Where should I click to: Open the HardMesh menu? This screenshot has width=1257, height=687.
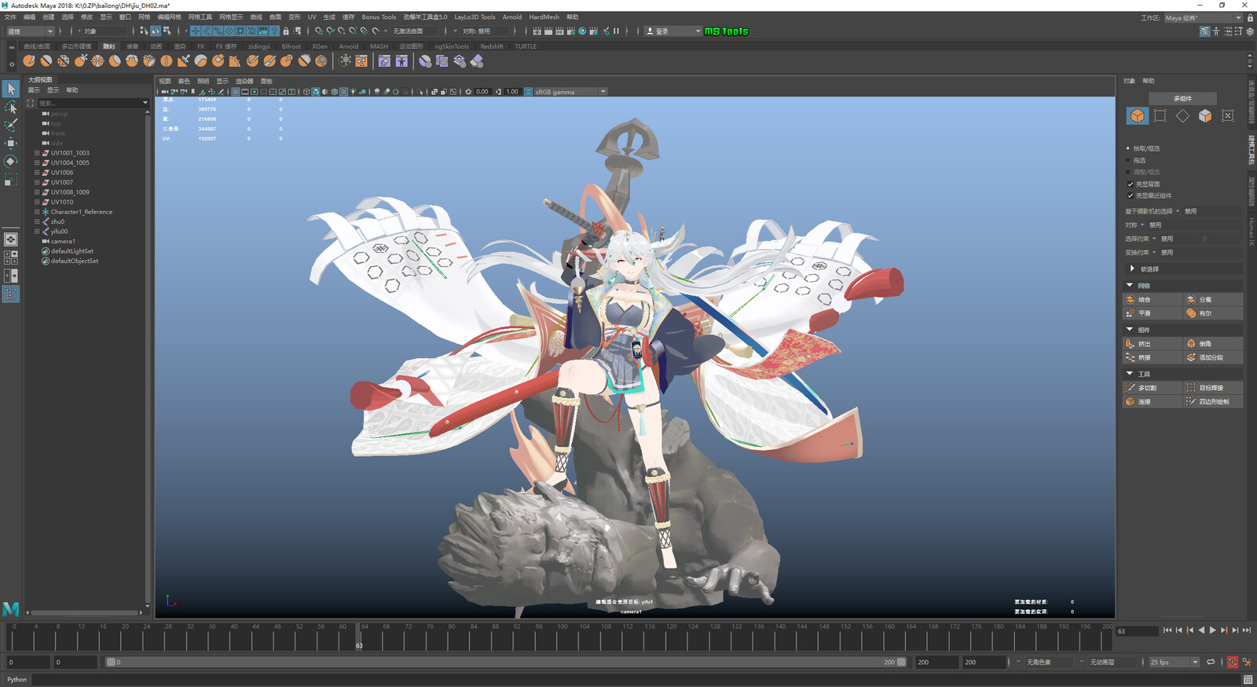544,16
